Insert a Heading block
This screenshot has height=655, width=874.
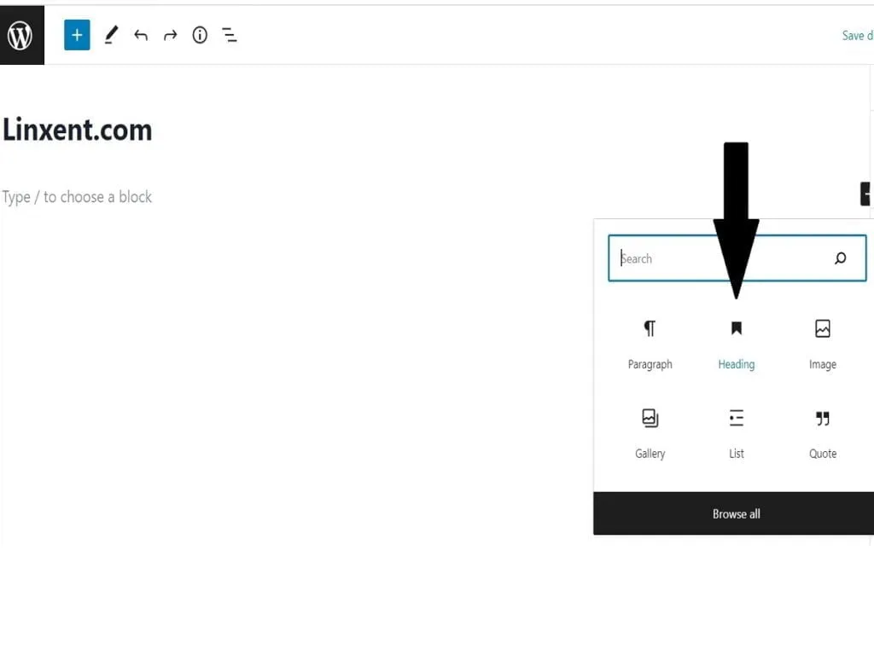pyautogui.click(x=737, y=344)
